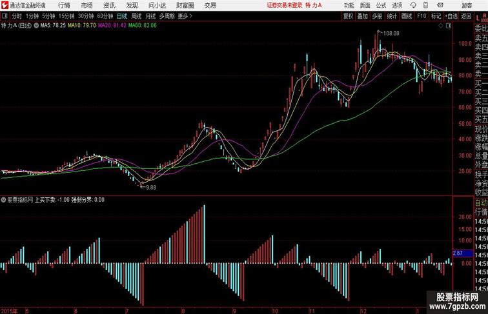Click the 游客 guest account label
Viewport: 488px width, 314px height.
467,5
